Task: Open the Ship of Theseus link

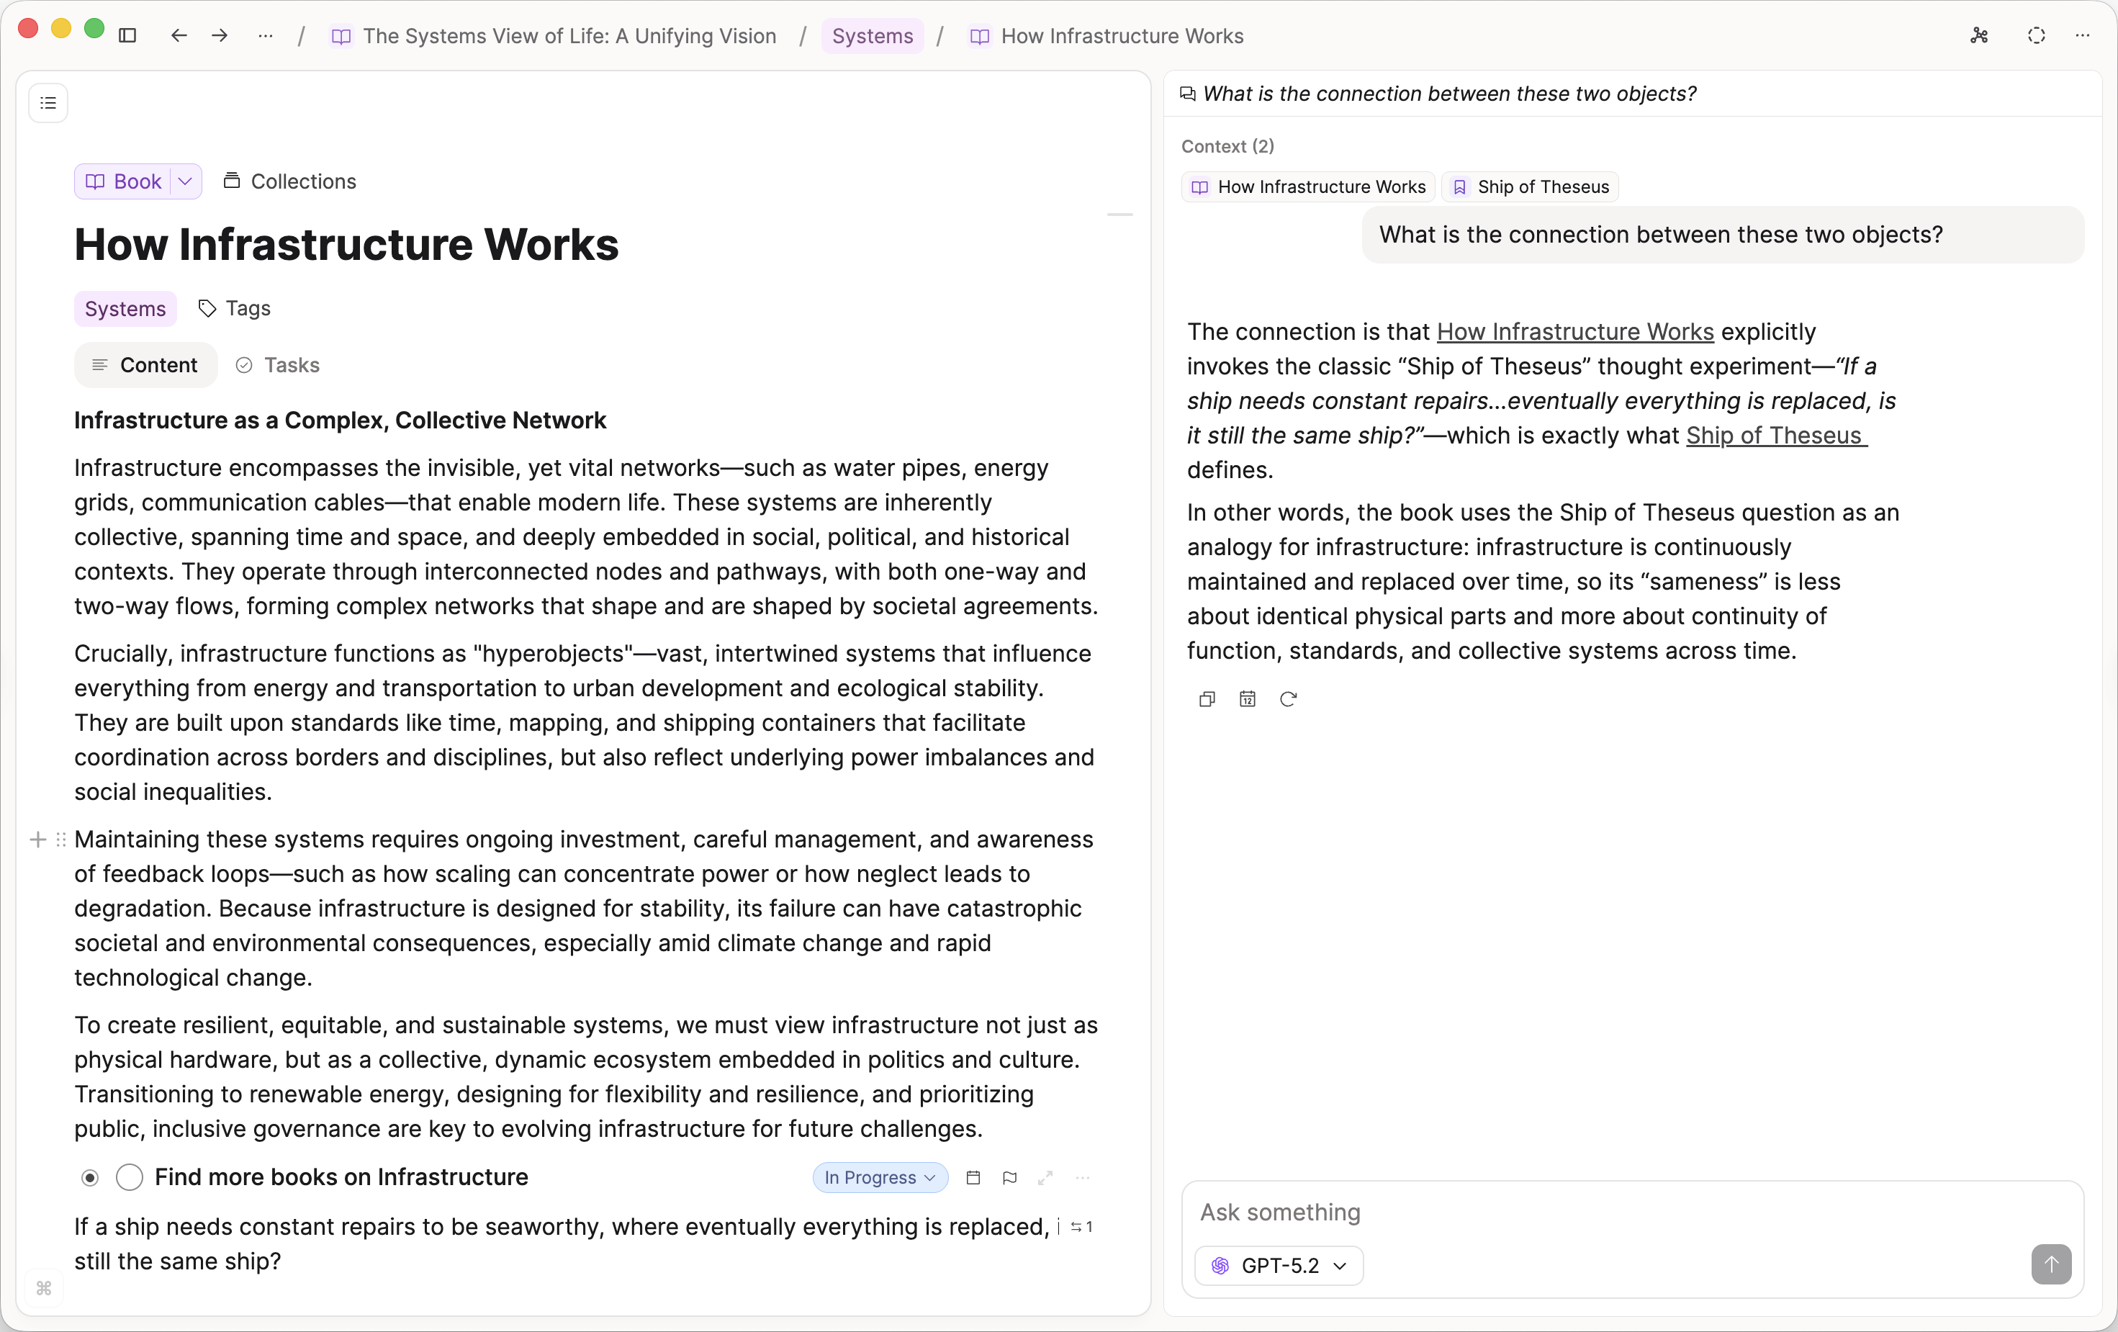Action: tap(1775, 436)
